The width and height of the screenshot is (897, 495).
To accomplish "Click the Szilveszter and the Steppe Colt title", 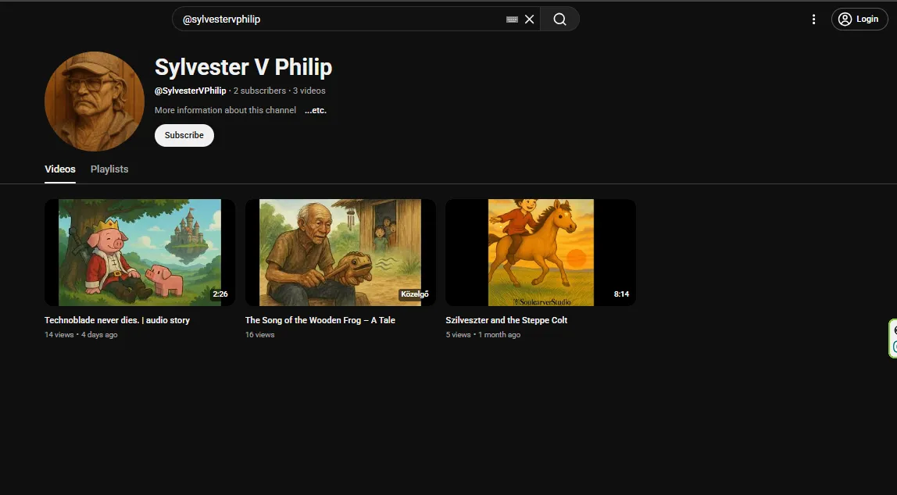I will [x=506, y=319].
